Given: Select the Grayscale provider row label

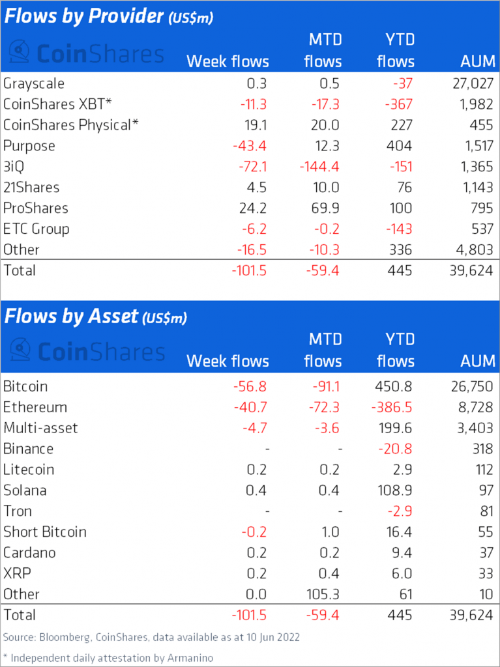Looking at the screenshot, I should click(x=34, y=83).
